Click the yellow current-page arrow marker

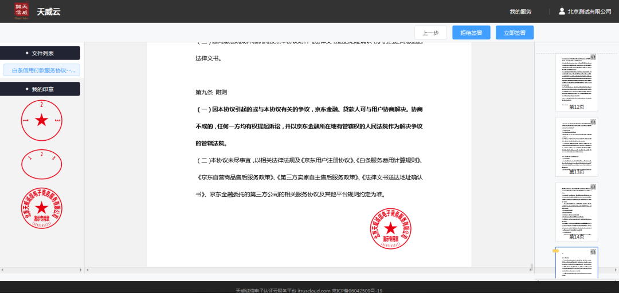point(556,251)
